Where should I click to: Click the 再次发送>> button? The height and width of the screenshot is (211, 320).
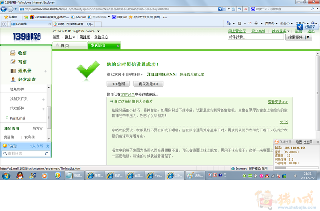(148, 84)
